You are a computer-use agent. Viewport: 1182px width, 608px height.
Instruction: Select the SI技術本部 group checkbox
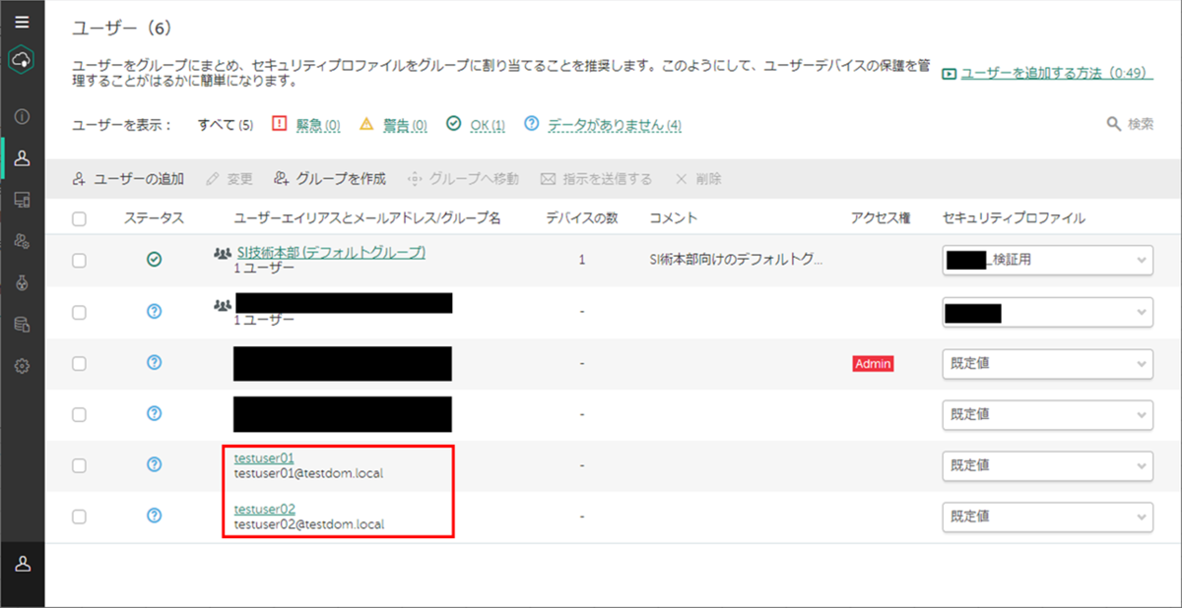pos(80,260)
